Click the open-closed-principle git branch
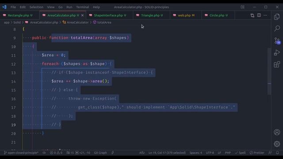The image size is (283, 159). point(21,153)
